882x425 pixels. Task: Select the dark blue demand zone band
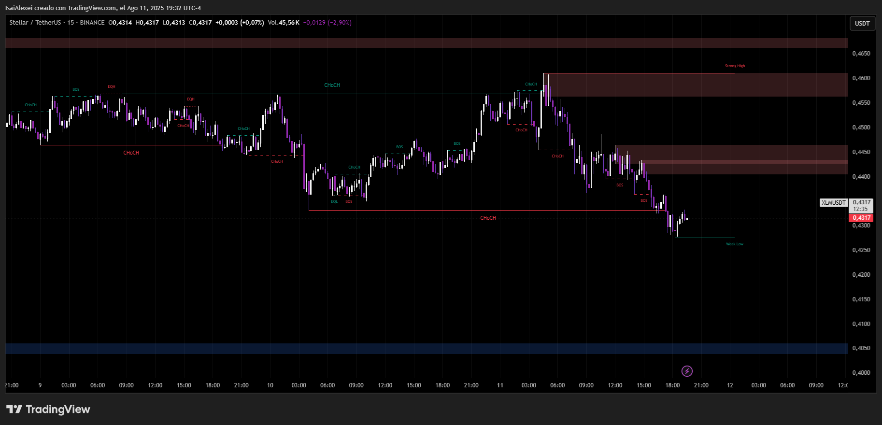pyautogui.click(x=425, y=348)
